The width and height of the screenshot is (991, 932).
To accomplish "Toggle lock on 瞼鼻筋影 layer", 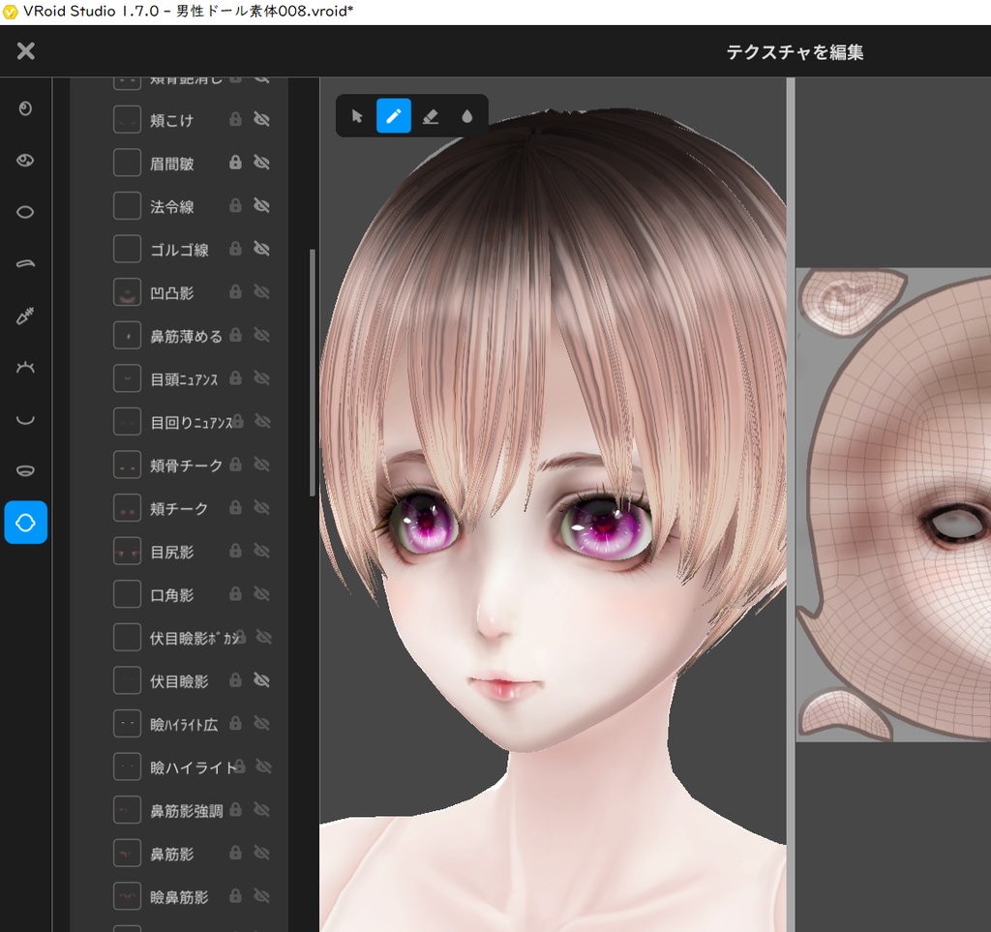I will click(x=235, y=896).
